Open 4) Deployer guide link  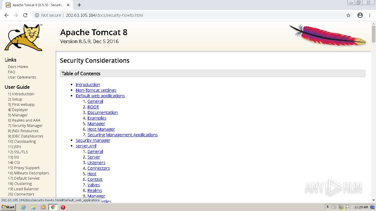pos(18,110)
